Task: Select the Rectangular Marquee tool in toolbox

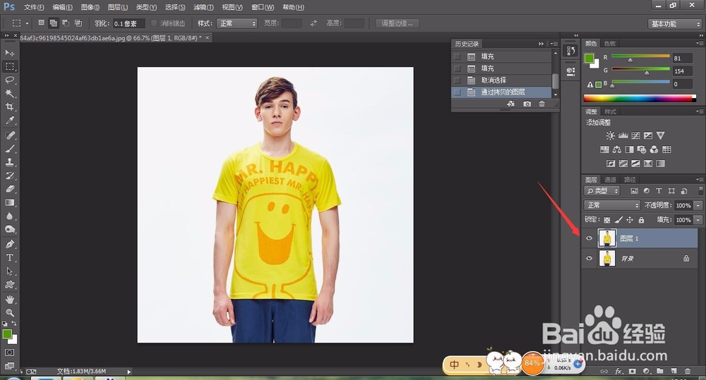Action: [x=9, y=66]
